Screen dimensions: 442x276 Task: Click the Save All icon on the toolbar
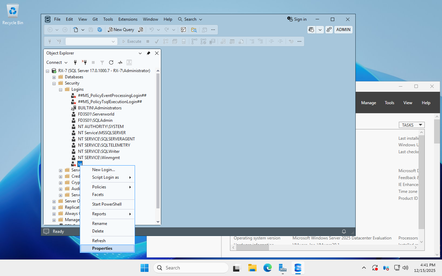99,30
